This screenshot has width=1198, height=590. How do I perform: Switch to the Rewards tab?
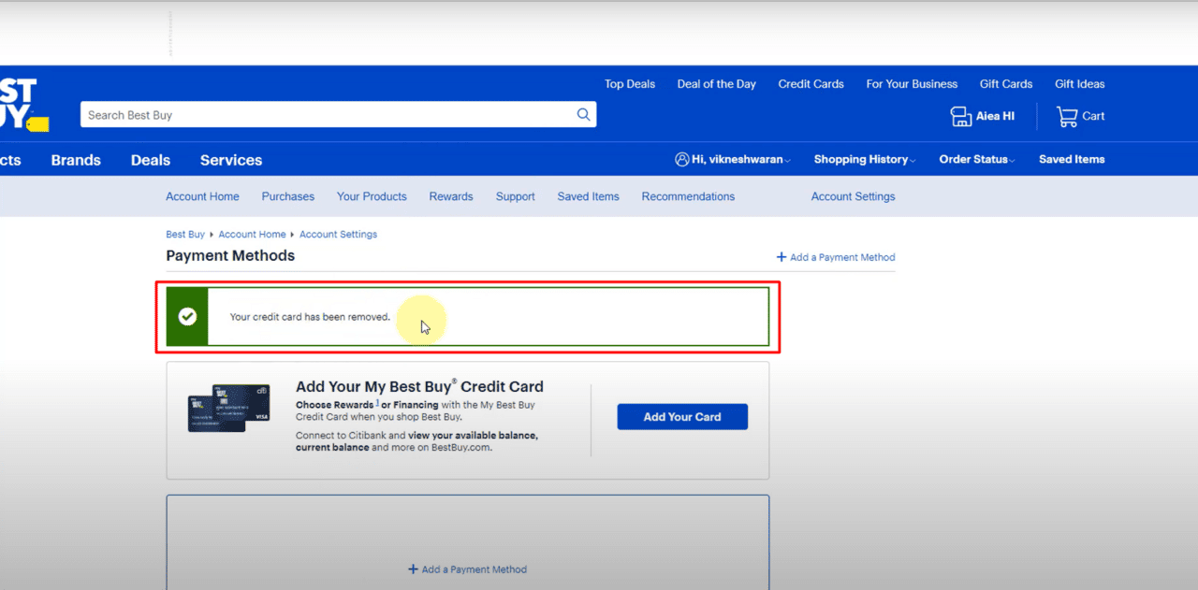(451, 197)
